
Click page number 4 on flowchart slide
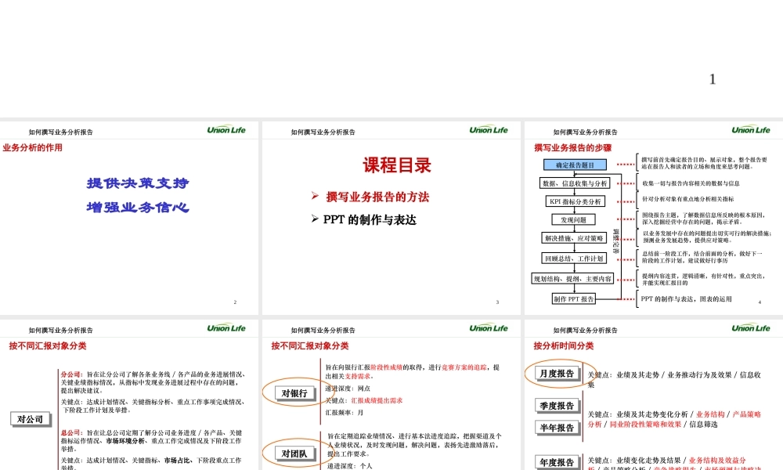(760, 302)
